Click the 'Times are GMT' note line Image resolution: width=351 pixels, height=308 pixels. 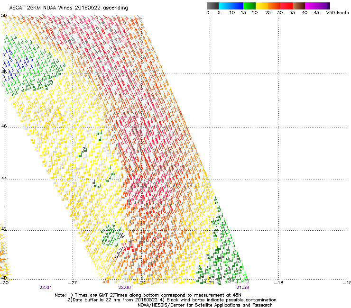[148, 295]
